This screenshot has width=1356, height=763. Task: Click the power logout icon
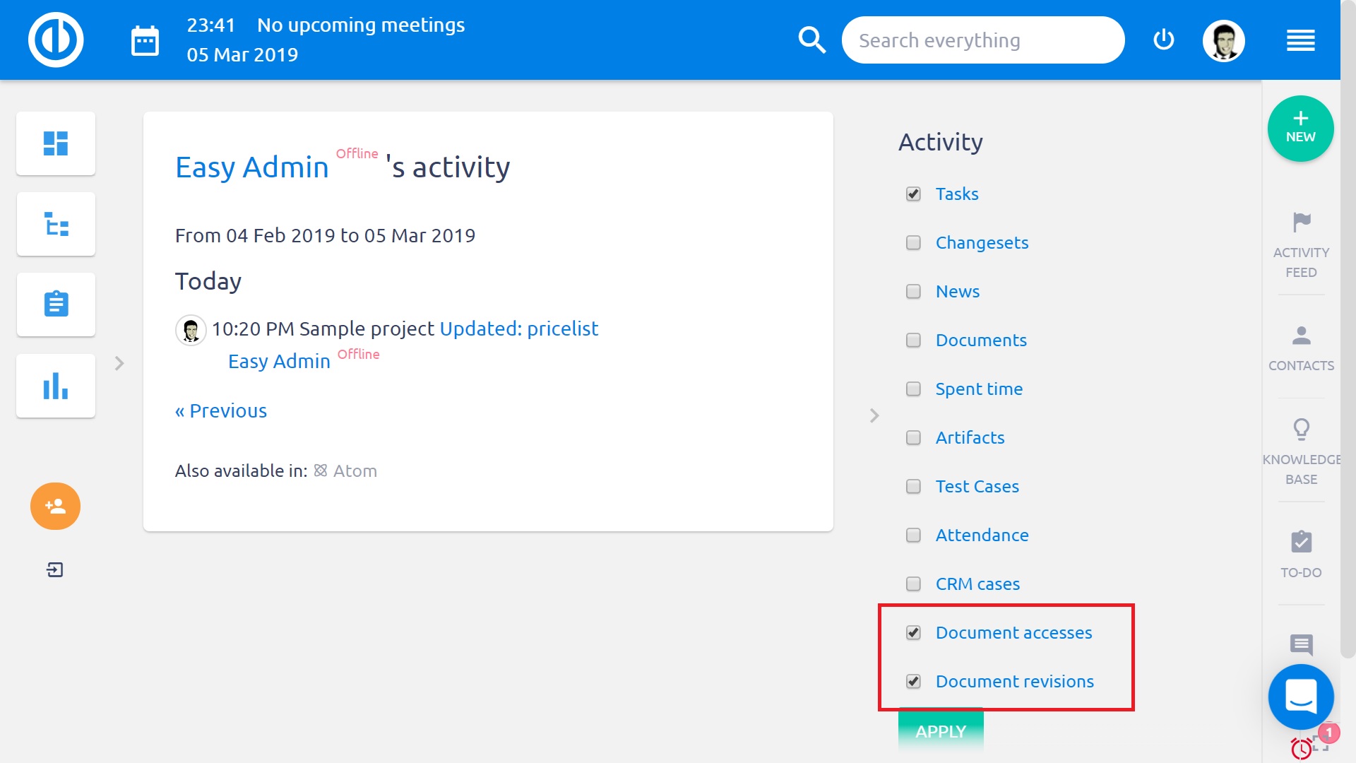click(1163, 40)
